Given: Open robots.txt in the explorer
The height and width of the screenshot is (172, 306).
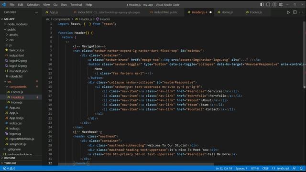Looking at the screenshot, I should (x=21, y=76).
